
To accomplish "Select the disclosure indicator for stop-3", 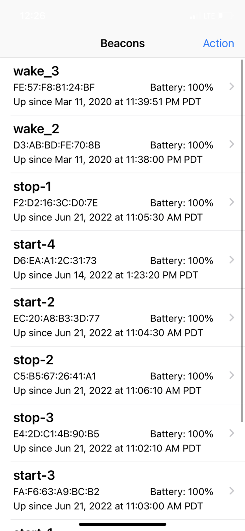I will [232, 433].
